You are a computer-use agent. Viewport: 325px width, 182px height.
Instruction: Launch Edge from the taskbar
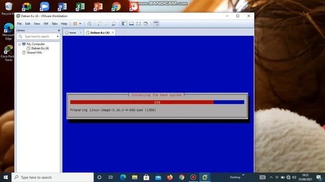click(123, 177)
